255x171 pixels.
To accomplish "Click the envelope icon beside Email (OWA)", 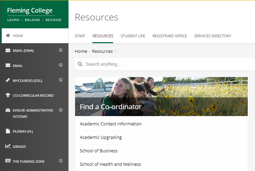I will (x=8, y=50).
